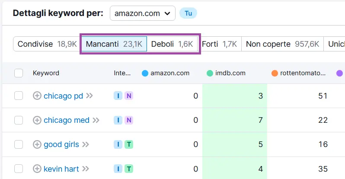Viewport: 345px width, 179px height.
Task: Sort by the Inte... column header
Action: [122, 73]
